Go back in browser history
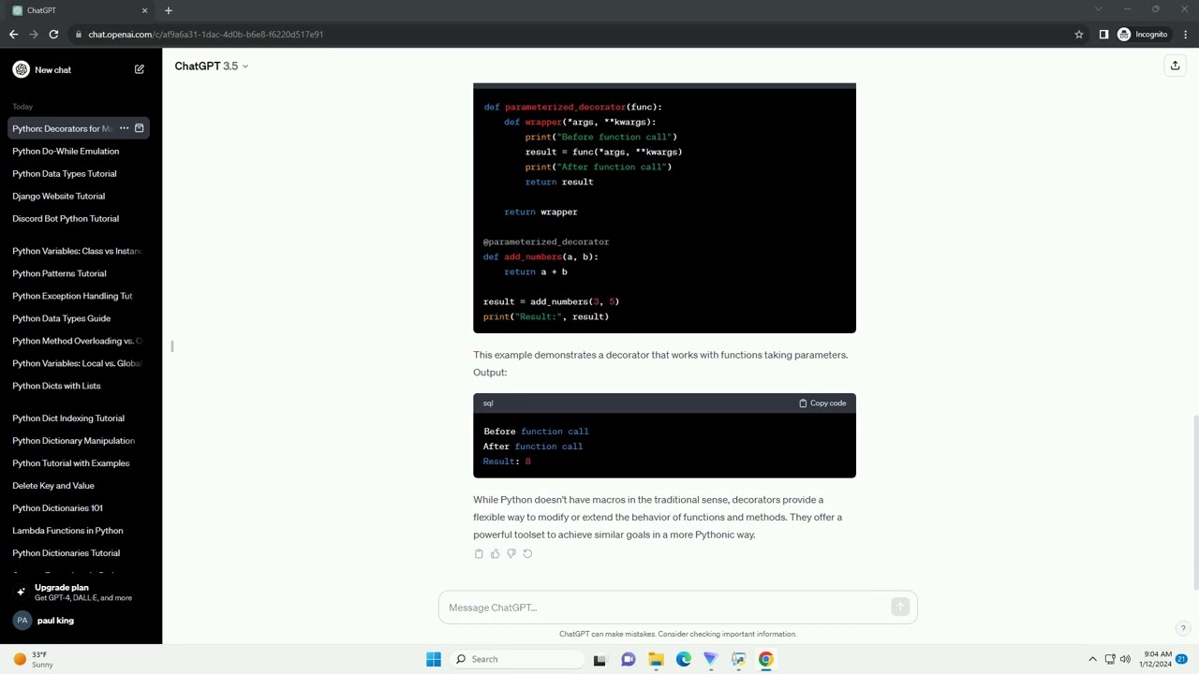 click(x=13, y=35)
